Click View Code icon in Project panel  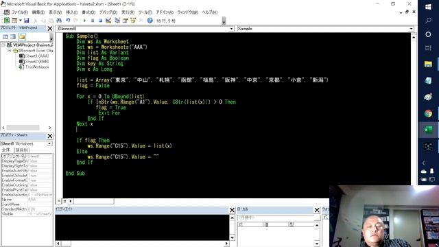click(5, 36)
